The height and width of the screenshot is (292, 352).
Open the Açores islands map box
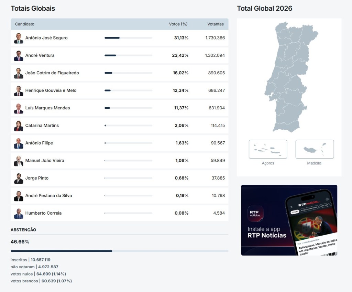[x=268, y=149]
